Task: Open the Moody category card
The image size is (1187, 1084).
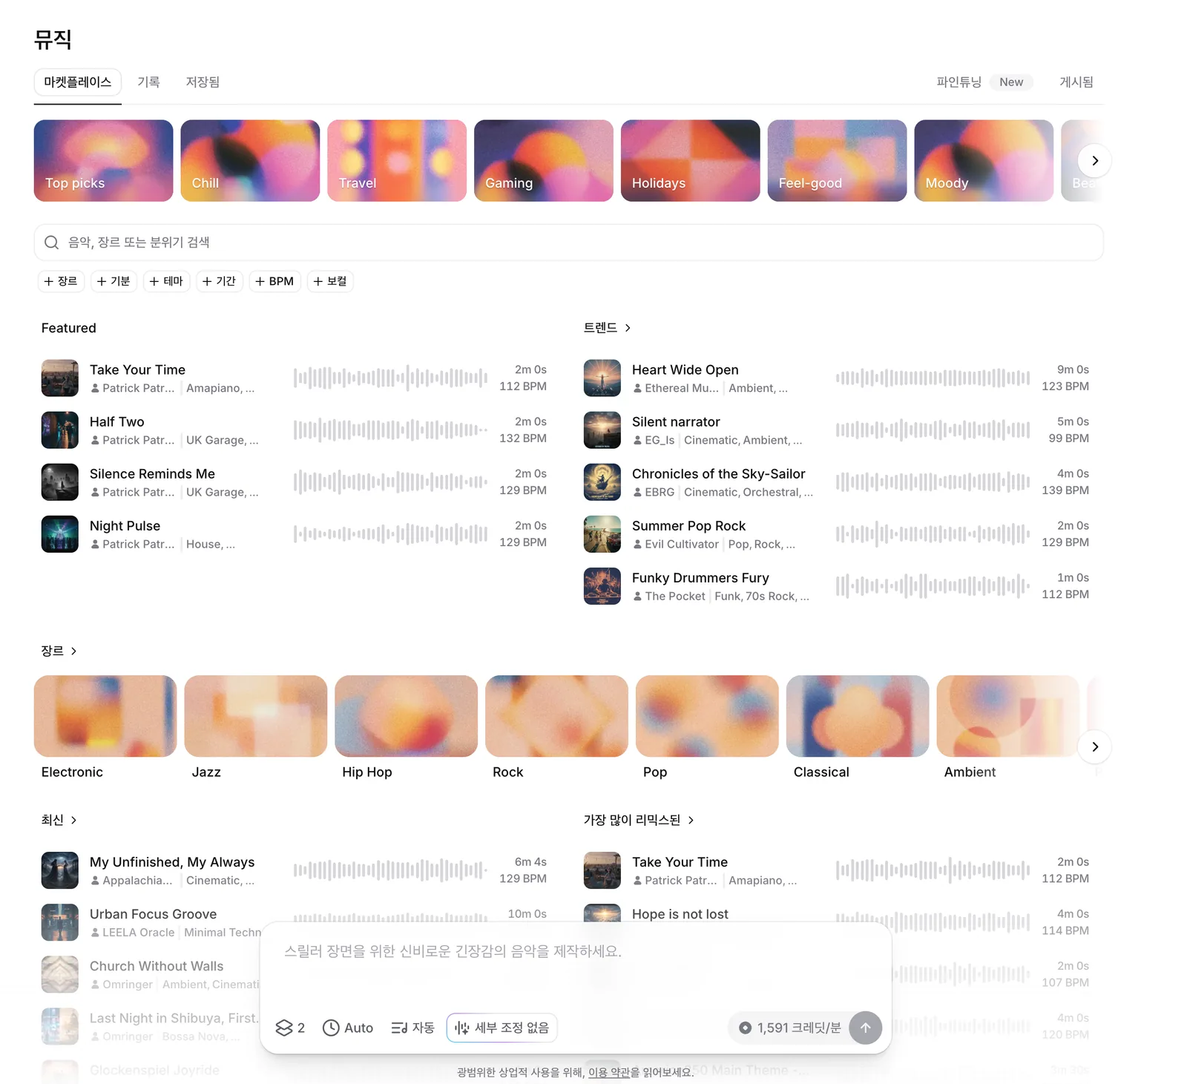Action: tap(984, 161)
